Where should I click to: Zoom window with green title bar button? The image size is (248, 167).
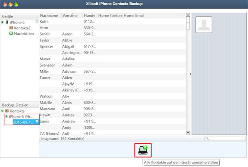pos(16,4)
